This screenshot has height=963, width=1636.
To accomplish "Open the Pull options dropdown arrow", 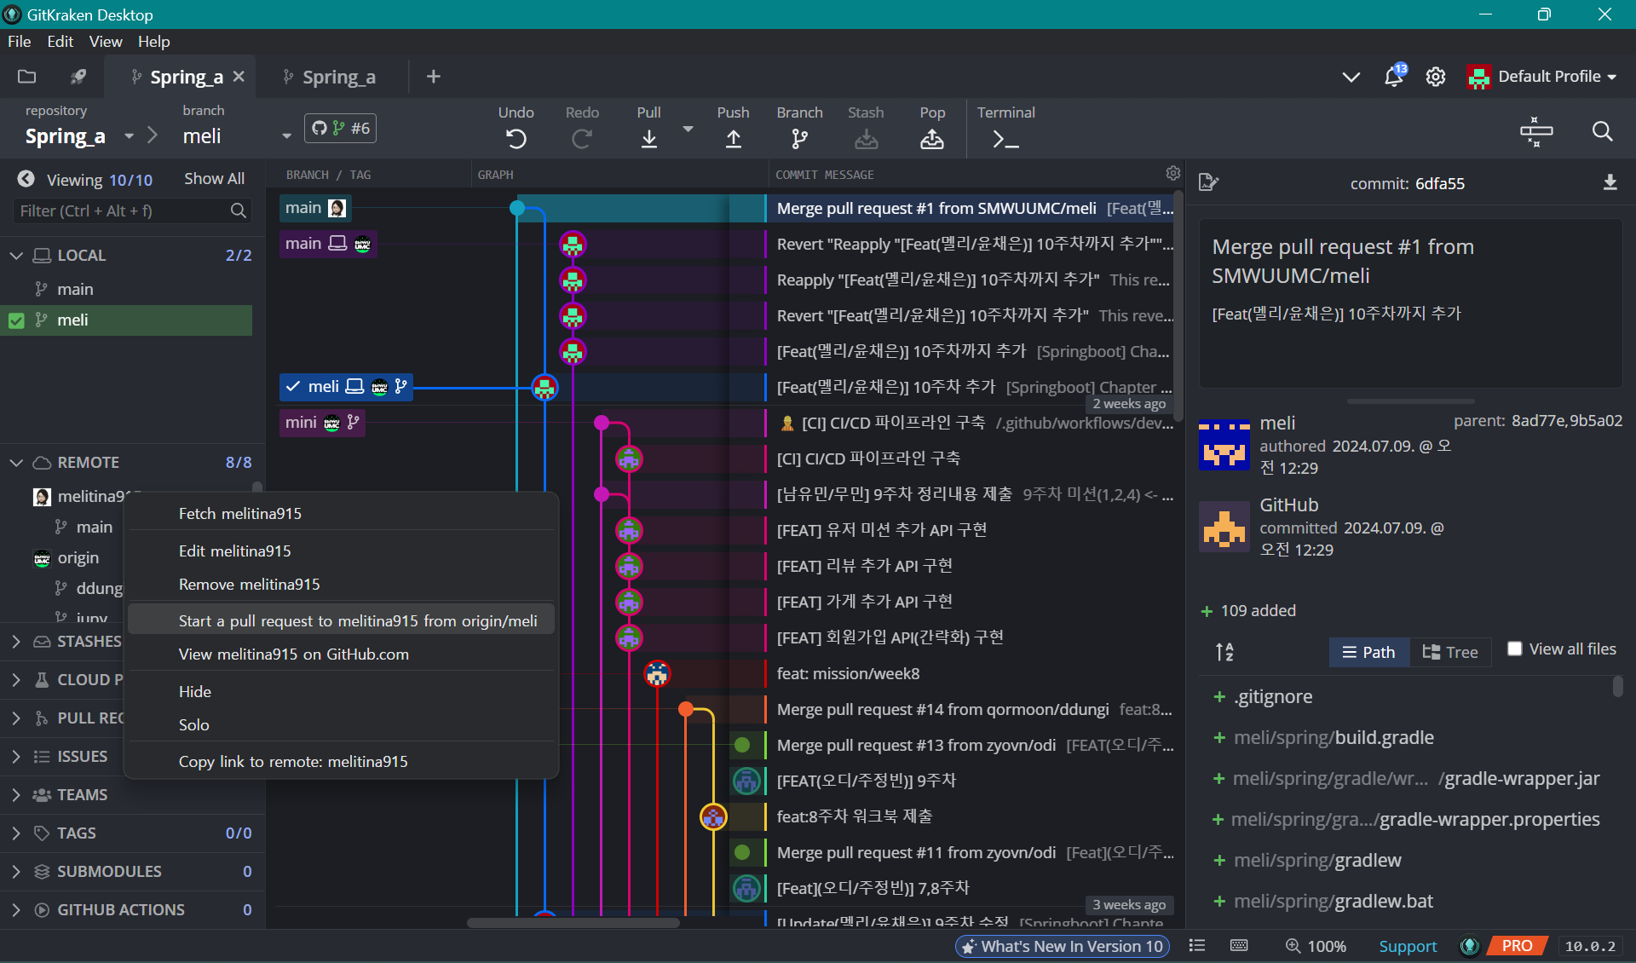I will point(688,130).
